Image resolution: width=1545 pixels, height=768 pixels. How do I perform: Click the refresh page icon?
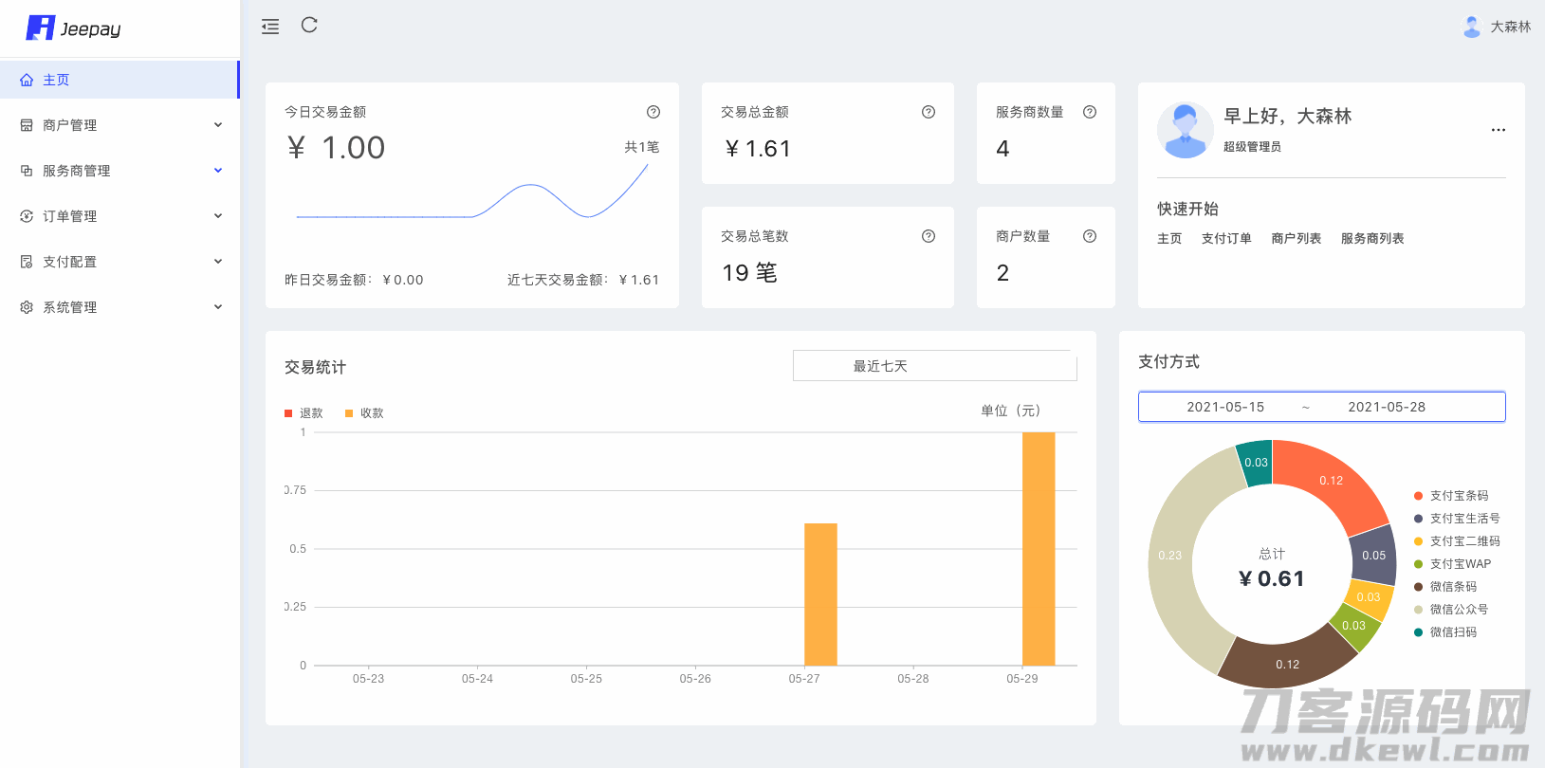309,26
